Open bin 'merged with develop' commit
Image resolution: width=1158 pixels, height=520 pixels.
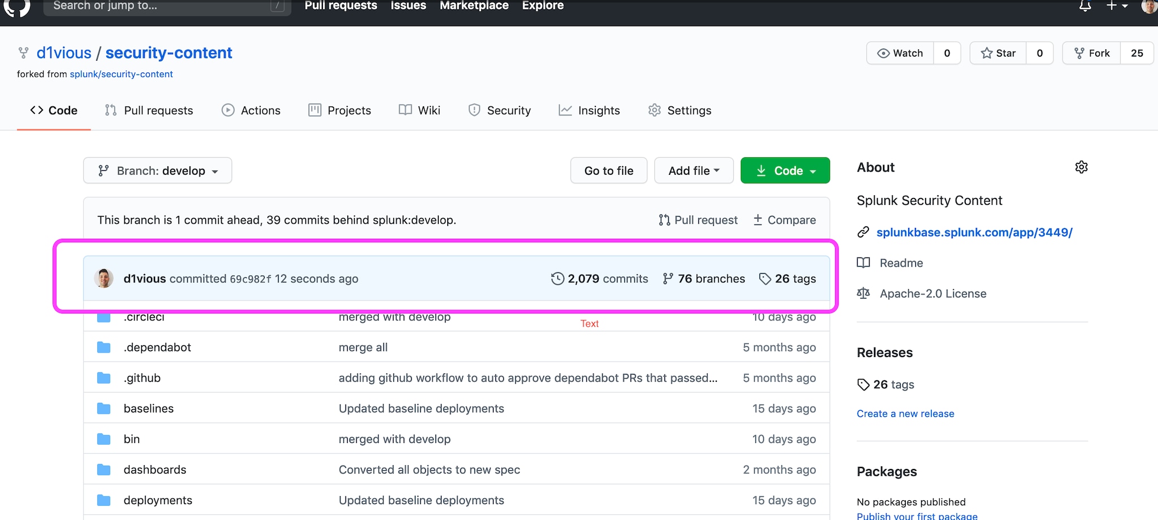coord(395,439)
